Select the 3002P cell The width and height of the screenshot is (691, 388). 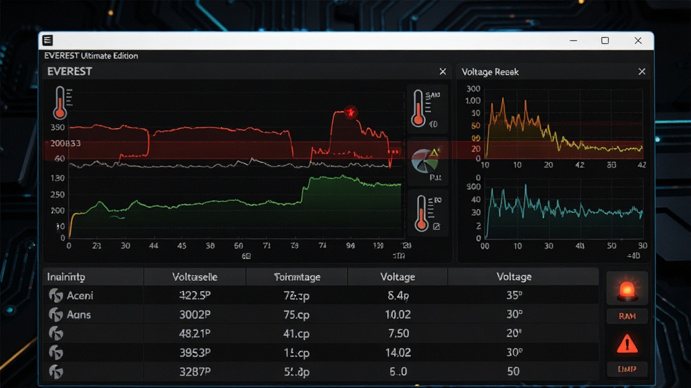pos(195,315)
